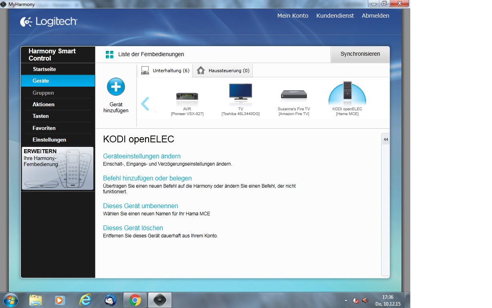Click the speaker volume tray icon
Screen dimensions: 492x308
[365, 300]
